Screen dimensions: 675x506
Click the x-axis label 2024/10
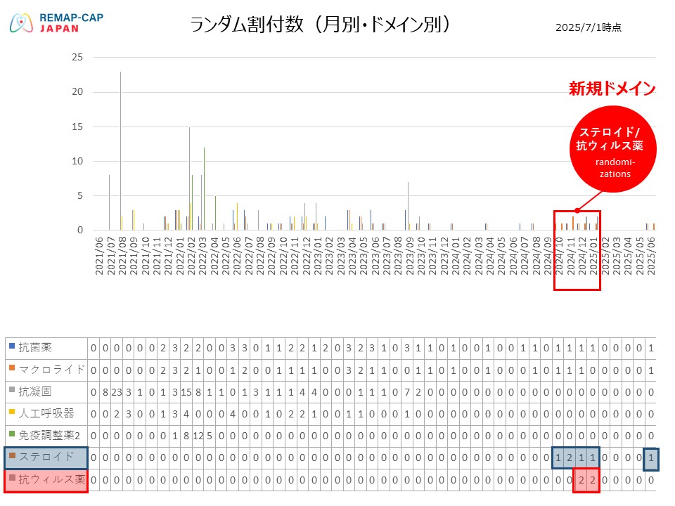pyautogui.click(x=560, y=256)
